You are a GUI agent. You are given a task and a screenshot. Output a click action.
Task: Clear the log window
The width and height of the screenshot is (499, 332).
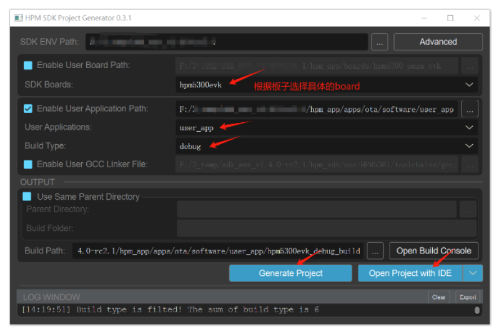tap(438, 297)
